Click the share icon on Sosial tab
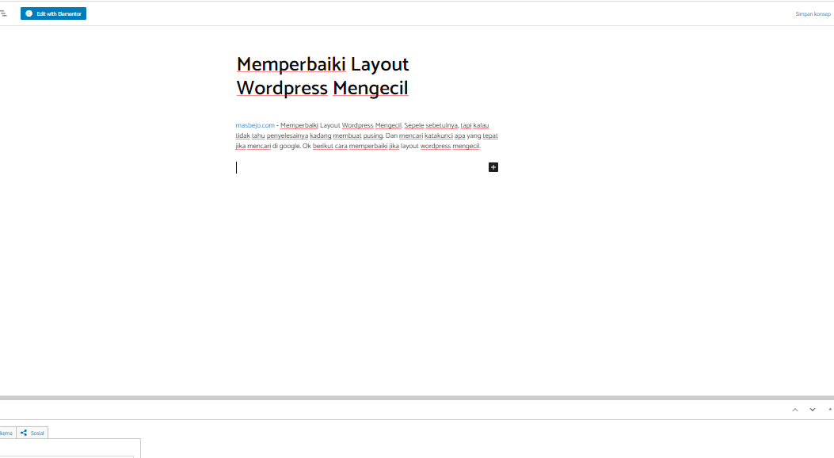The width and height of the screenshot is (834, 458). 24,433
